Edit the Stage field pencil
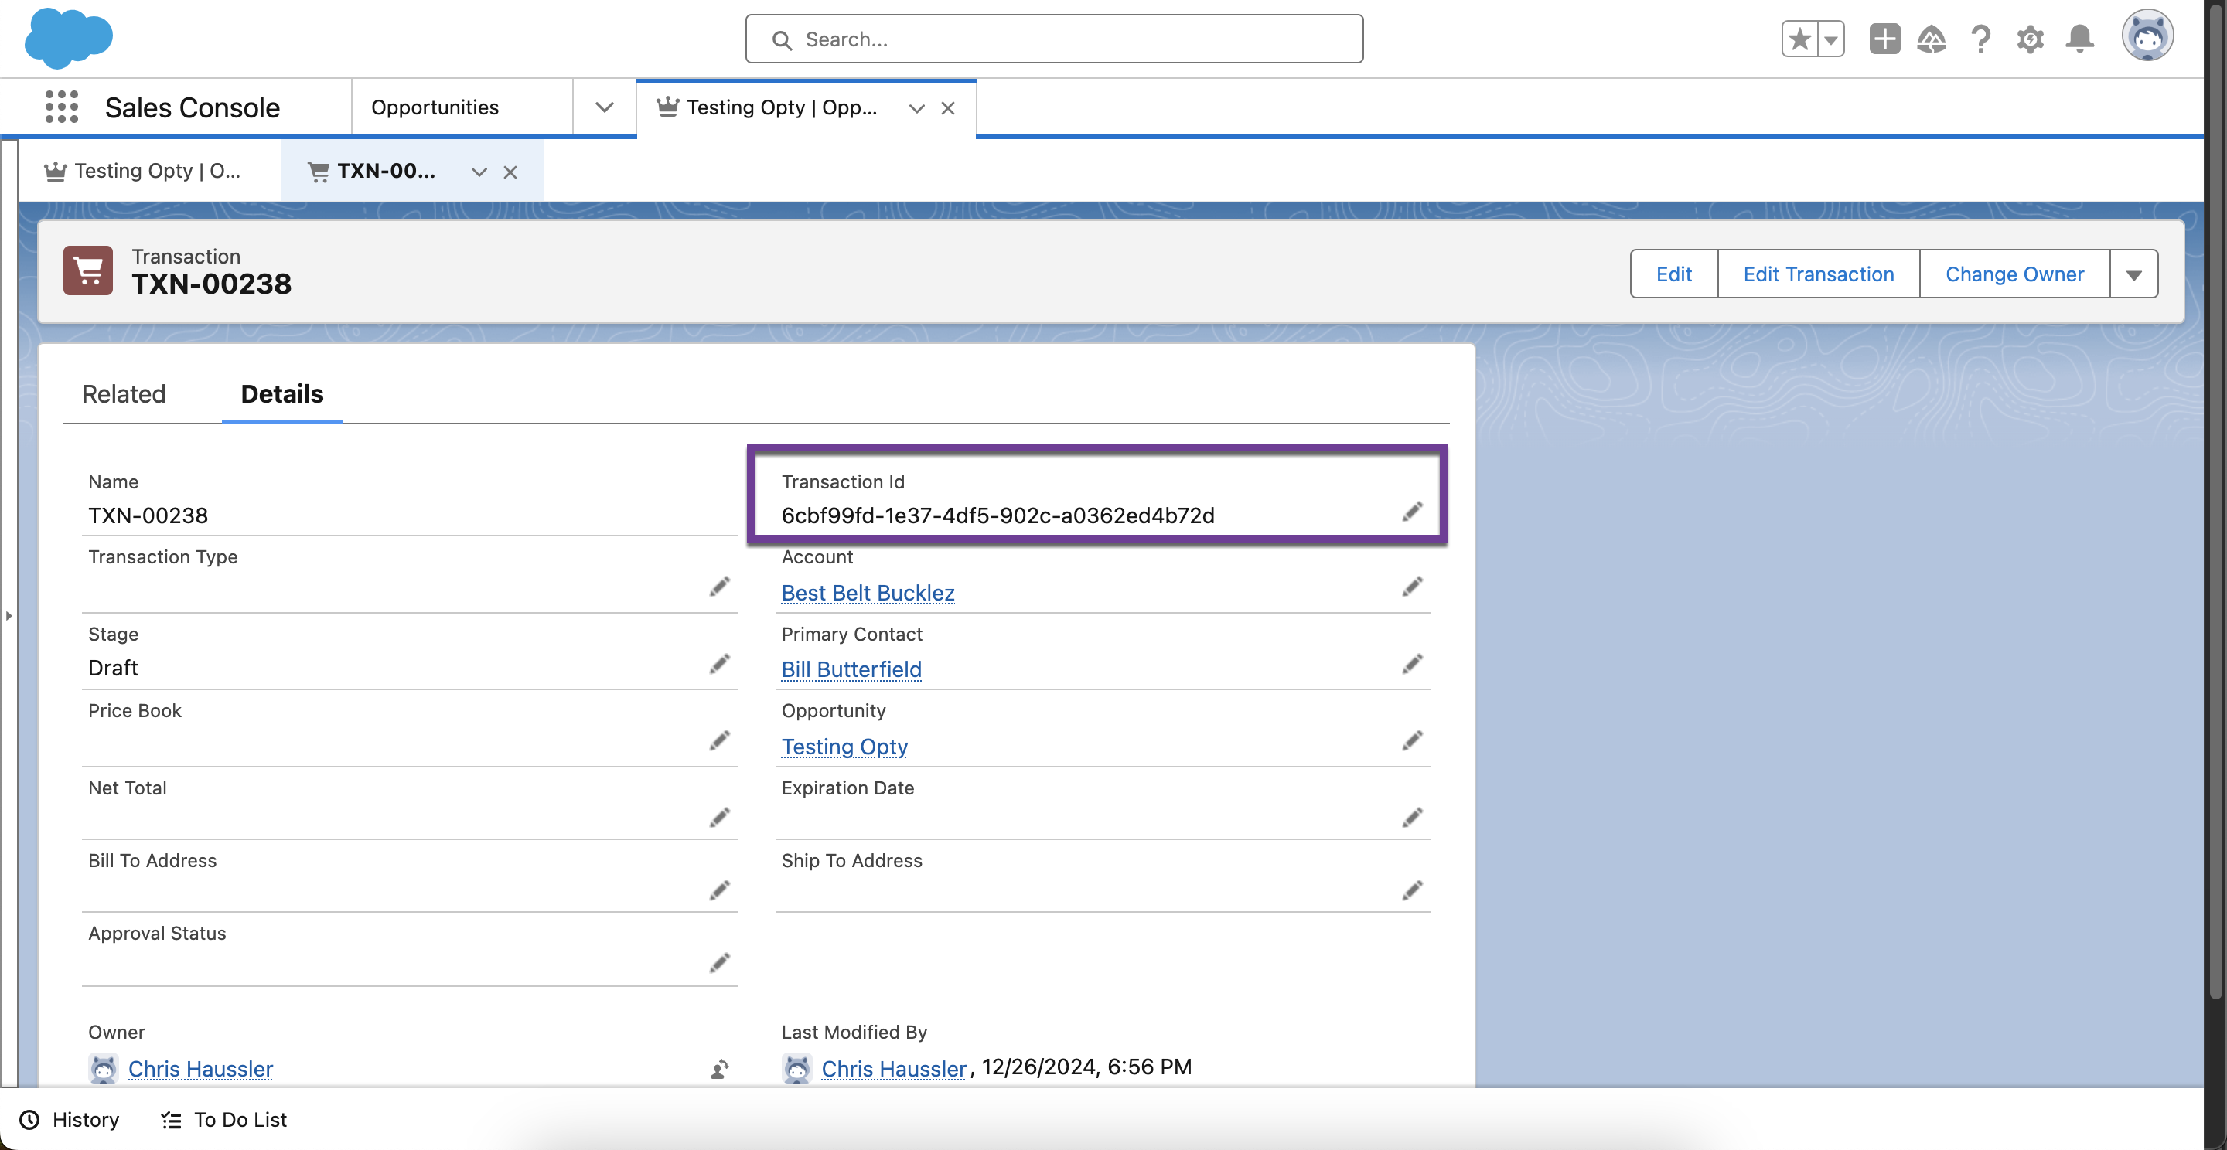Image resolution: width=2227 pixels, height=1150 pixels. [x=719, y=664]
